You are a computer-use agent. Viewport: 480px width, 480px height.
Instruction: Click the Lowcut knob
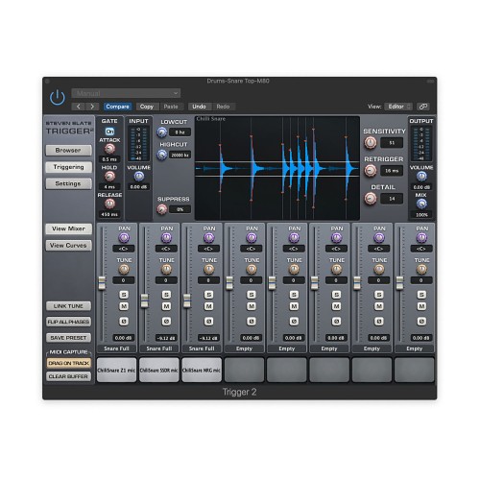(162, 132)
